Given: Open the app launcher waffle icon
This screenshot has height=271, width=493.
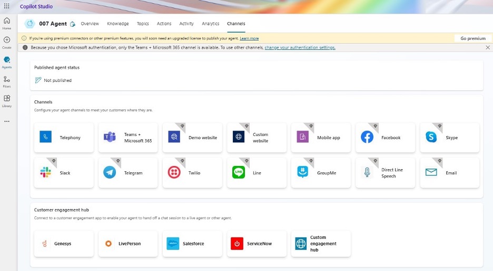Looking at the screenshot, I should (x=7, y=6).
